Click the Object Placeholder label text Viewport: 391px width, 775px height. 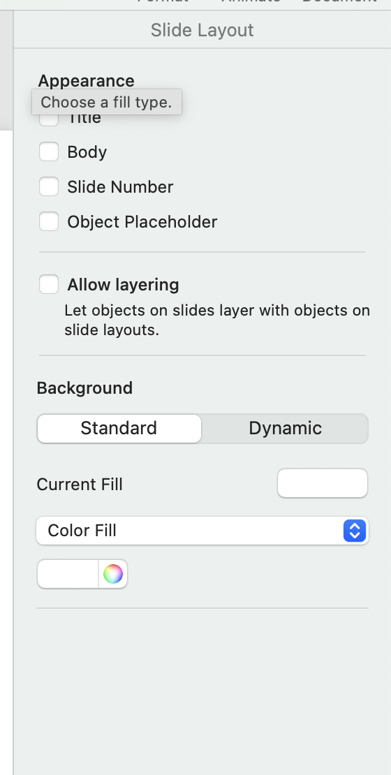[x=142, y=222]
